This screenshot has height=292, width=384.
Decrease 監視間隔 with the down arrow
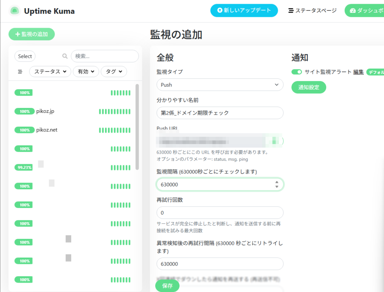pos(277,187)
